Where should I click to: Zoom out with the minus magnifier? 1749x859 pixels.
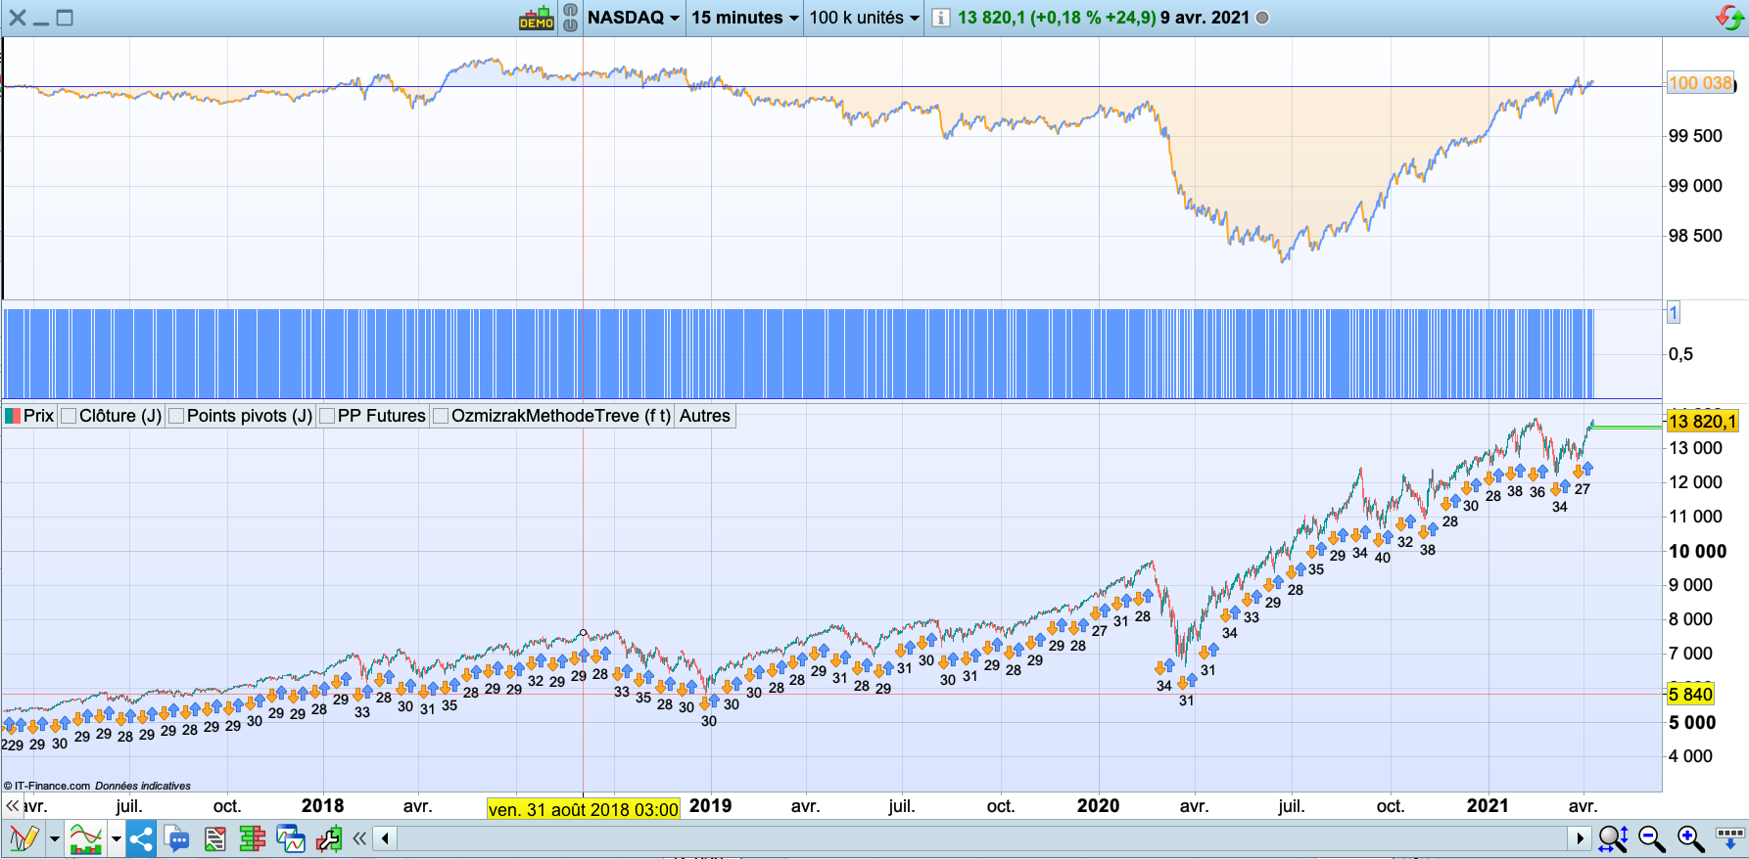(x=1651, y=838)
